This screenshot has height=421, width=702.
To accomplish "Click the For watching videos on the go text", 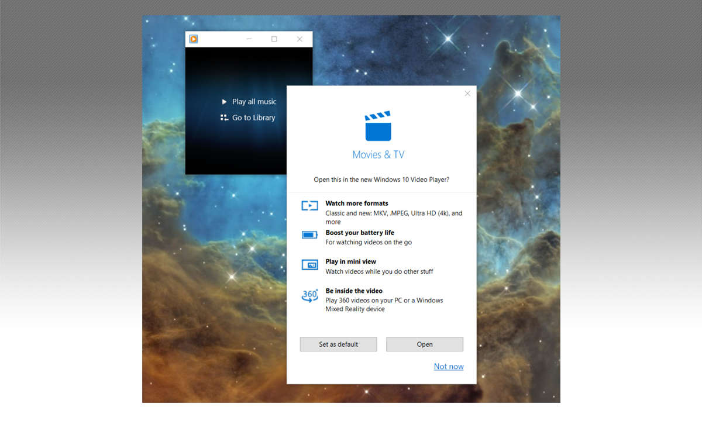I will point(369,242).
